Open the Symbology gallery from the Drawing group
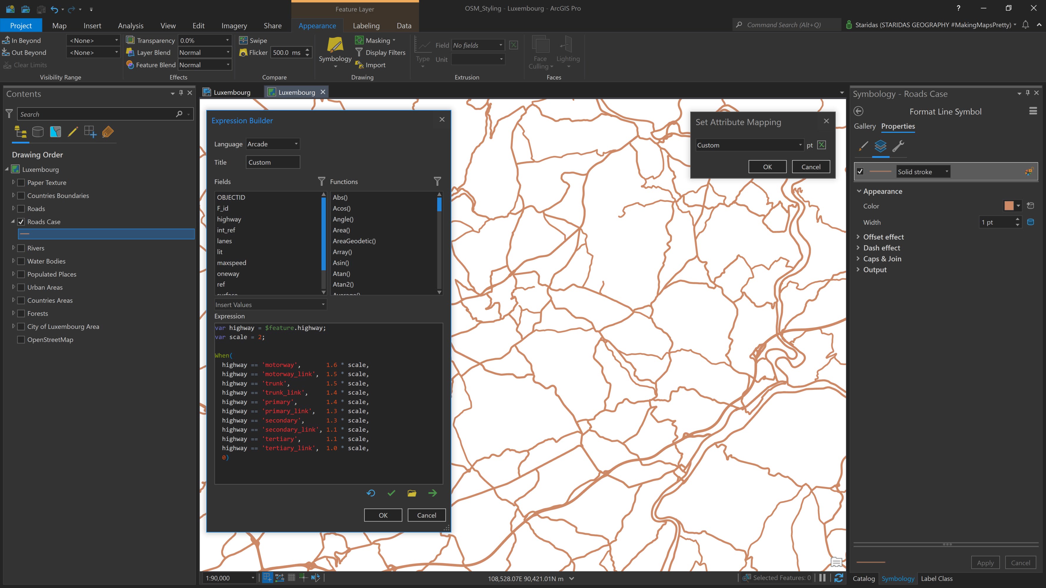This screenshot has height=588, width=1046. (x=334, y=52)
